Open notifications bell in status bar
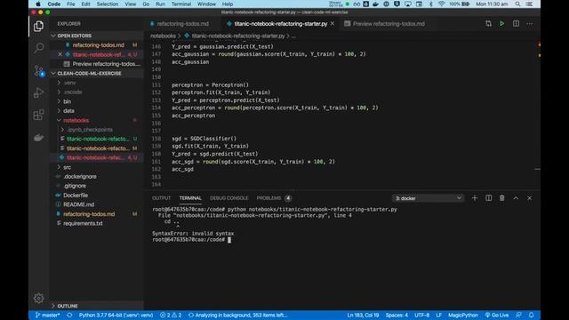The height and width of the screenshot is (320, 569). 531,316
